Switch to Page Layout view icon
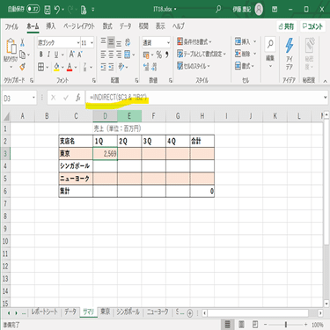 tap(241, 325)
